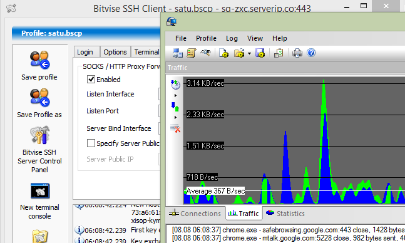
Task: Click the Save profile label
Action: pyautogui.click(x=39, y=77)
